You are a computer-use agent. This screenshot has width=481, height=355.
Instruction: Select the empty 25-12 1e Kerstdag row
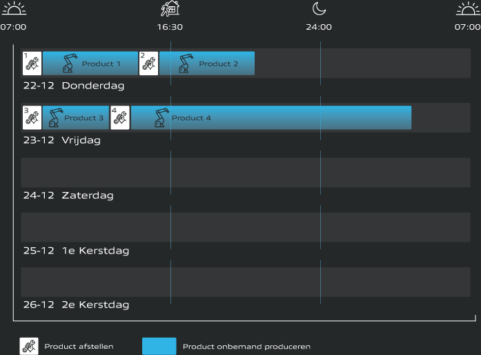tap(245, 227)
